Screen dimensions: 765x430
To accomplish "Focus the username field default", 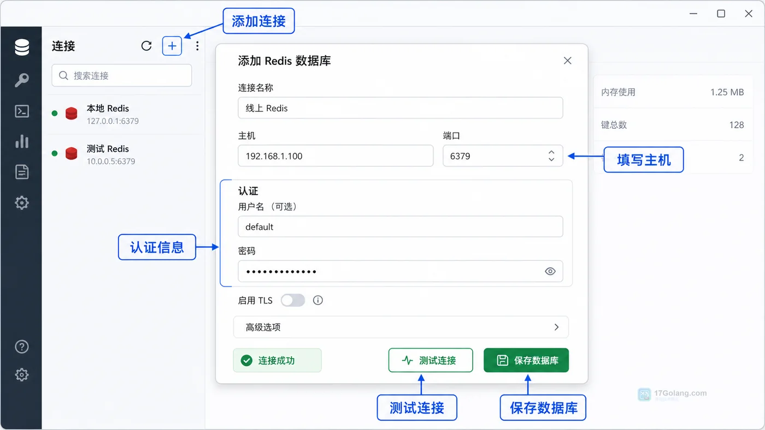I will point(401,226).
